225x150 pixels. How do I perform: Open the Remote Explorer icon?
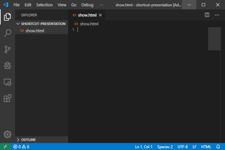point(7,82)
